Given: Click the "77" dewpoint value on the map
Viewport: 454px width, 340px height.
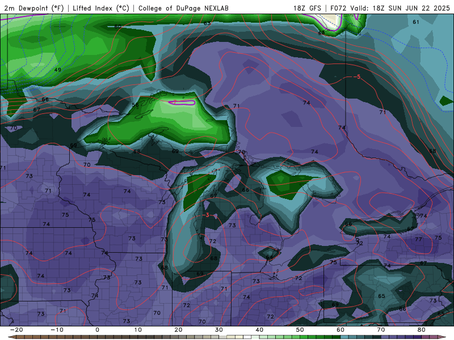Looking at the screenshot, I should [x=418, y=239].
